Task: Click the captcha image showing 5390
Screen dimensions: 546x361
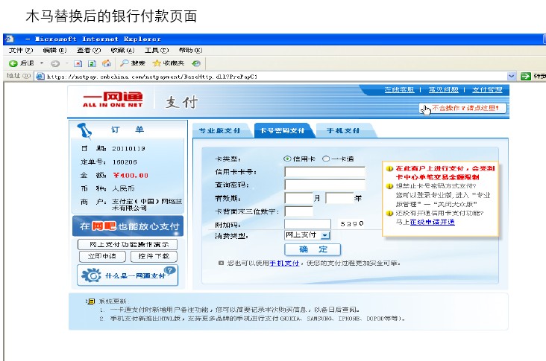Action: tap(352, 224)
